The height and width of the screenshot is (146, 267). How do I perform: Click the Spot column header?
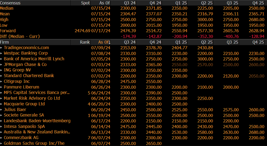pyautogui.click(x=85, y=3)
